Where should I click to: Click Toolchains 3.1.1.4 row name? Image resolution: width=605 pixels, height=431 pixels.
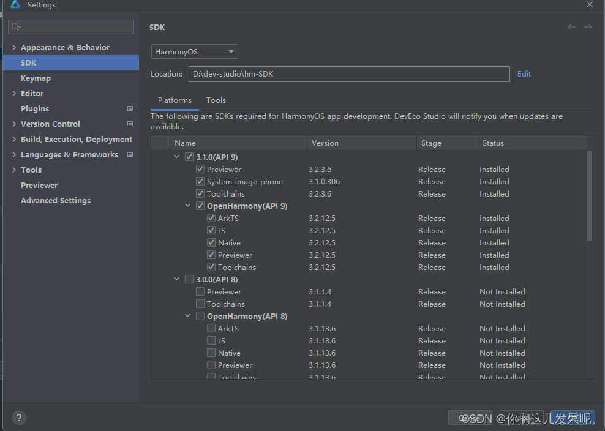tap(226, 304)
